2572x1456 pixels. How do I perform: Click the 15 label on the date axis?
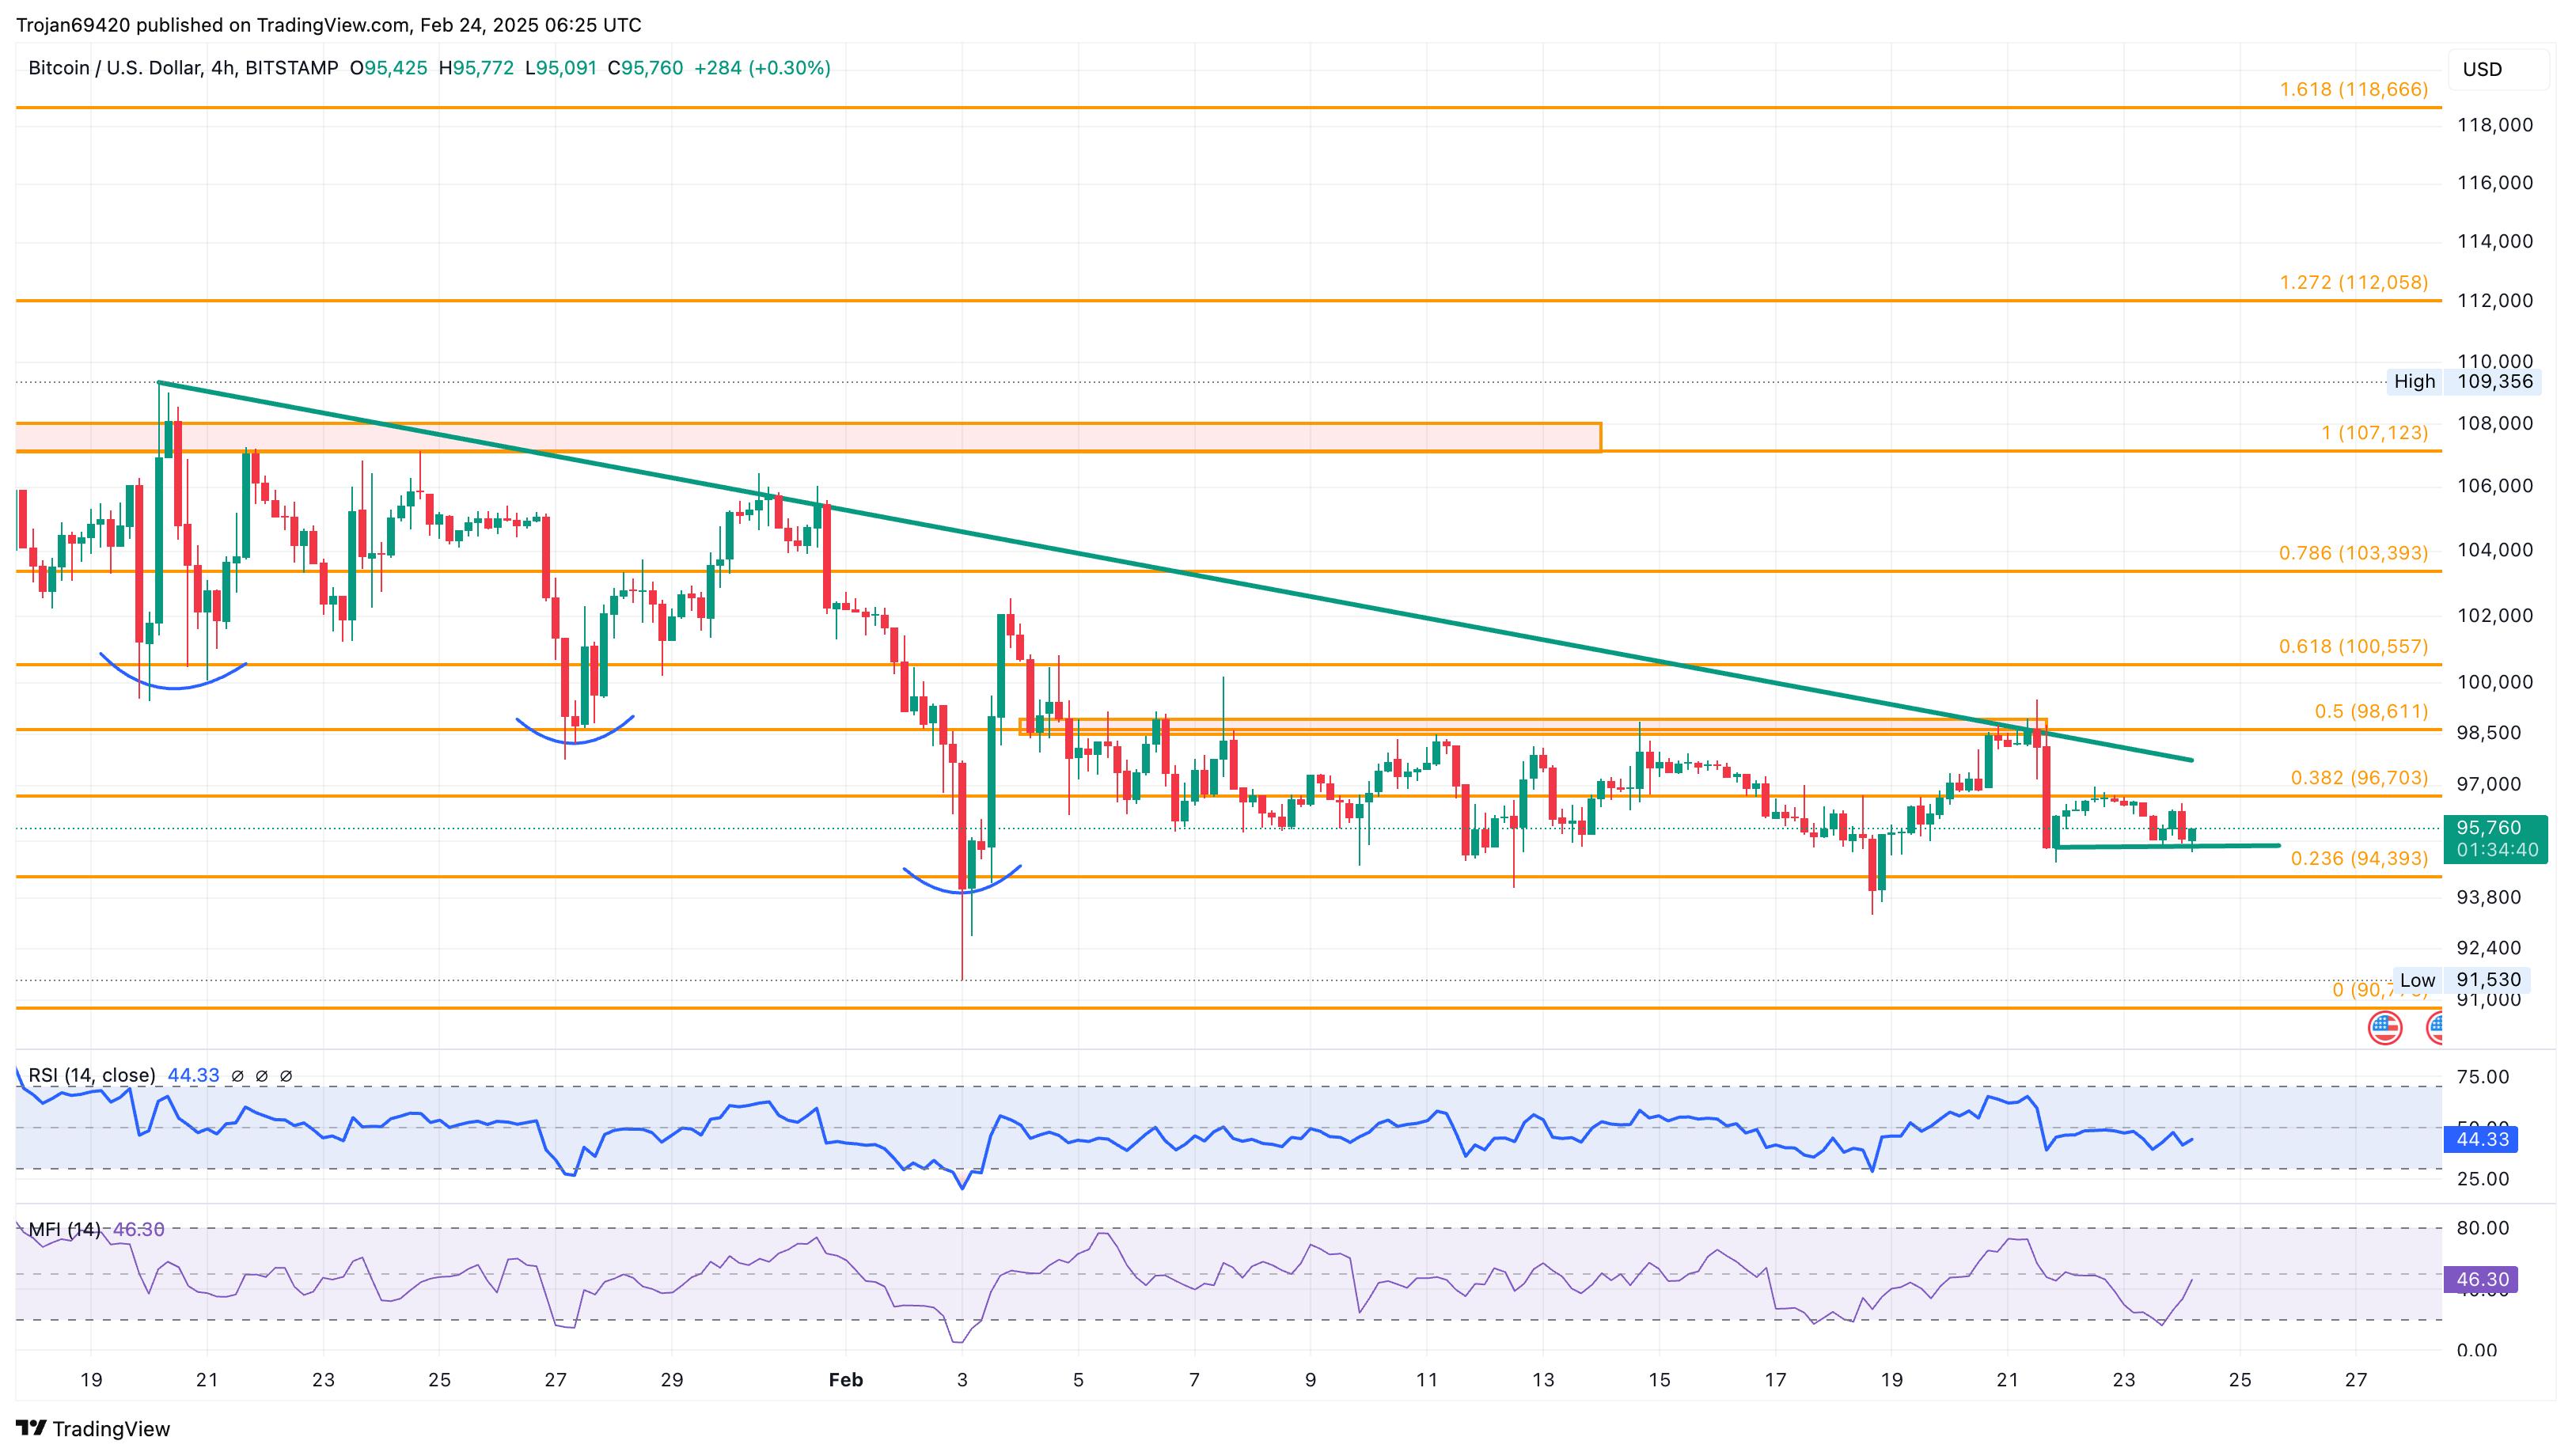[1659, 1380]
